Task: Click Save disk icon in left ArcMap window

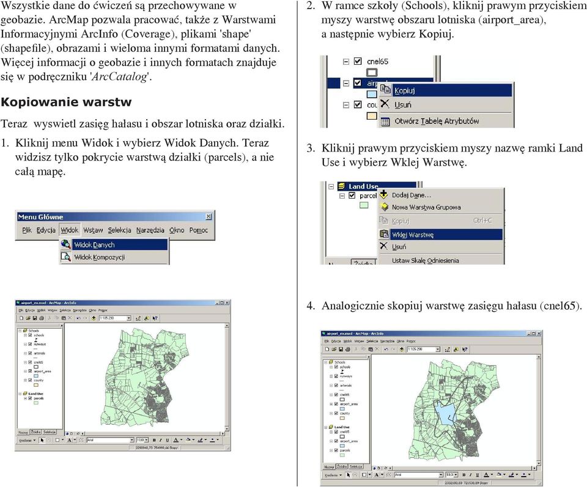Action: click(x=34, y=318)
